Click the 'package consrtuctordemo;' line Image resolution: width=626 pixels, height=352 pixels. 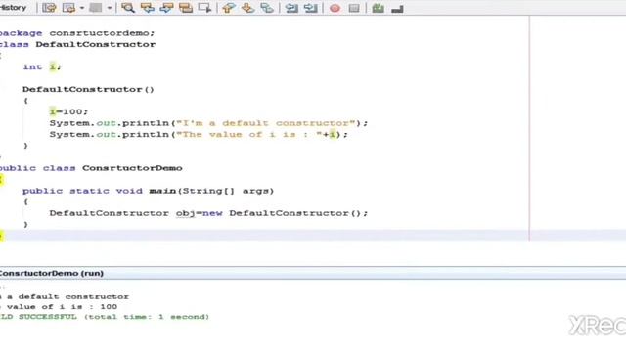click(76, 33)
